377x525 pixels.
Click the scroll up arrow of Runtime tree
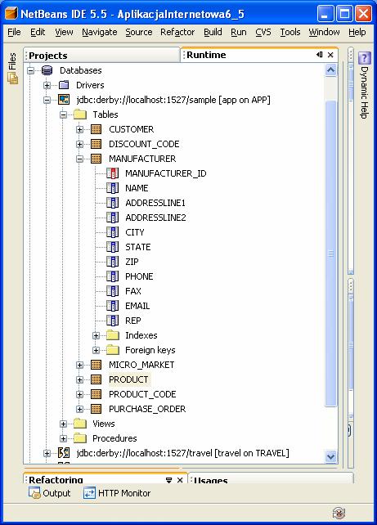pos(331,70)
